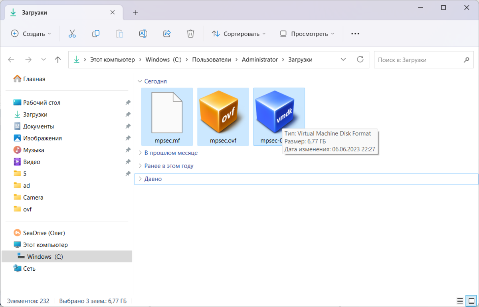Open the Создать menu
This screenshot has width=479, height=307.
pyautogui.click(x=31, y=34)
